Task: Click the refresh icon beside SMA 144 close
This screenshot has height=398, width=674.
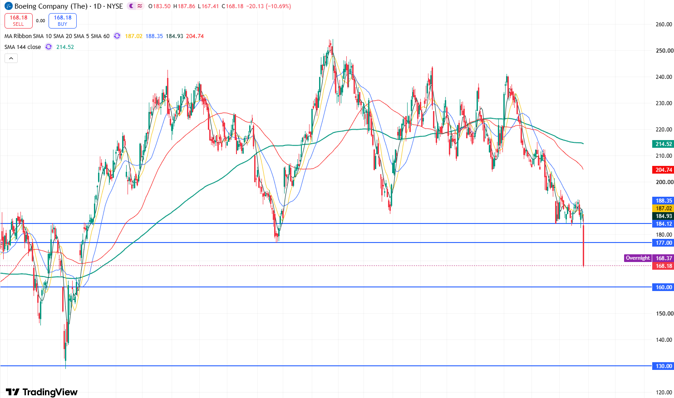Action: pos(49,47)
